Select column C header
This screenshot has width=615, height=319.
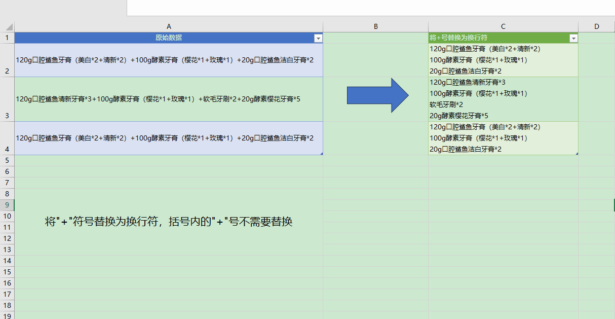pos(503,26)
